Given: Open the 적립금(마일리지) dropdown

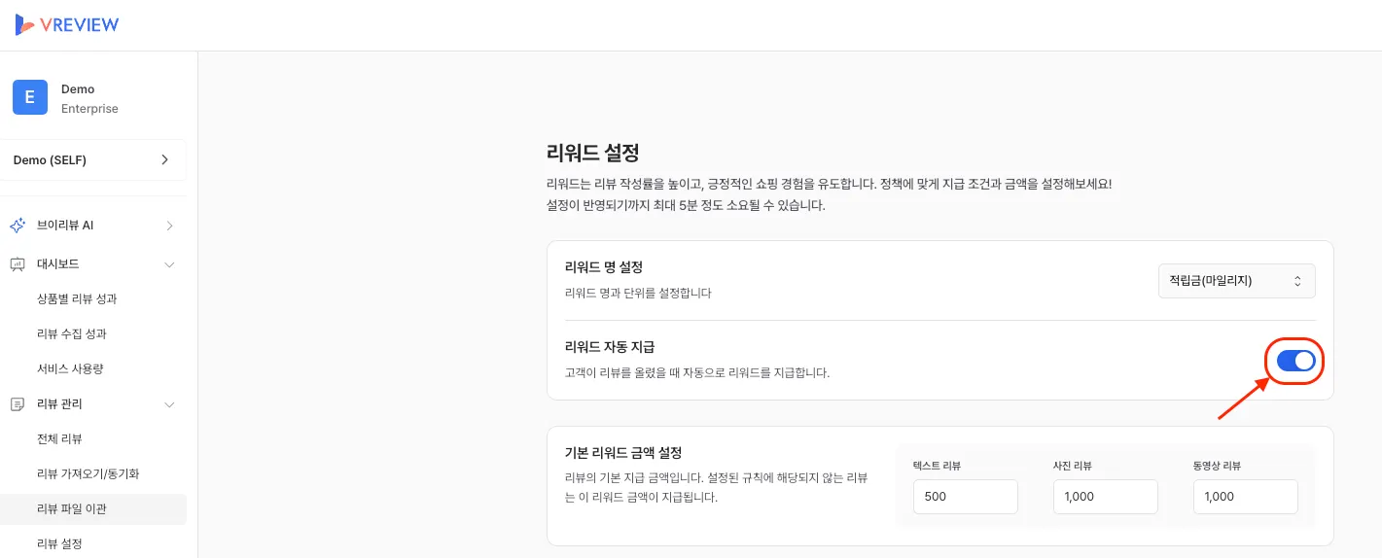Looking at the screenshot, I should coord(1236,281).
